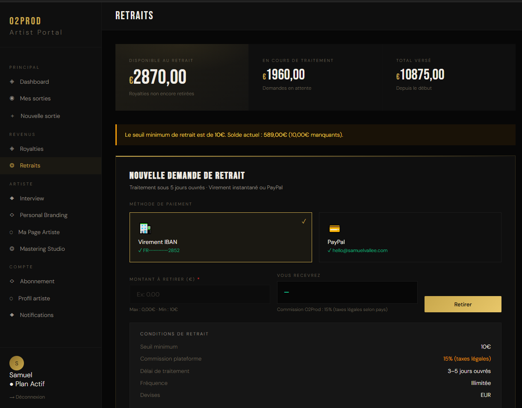Focus the Montant à retirer input field
The width and height of the screenshot is (522, 408).
200,294
